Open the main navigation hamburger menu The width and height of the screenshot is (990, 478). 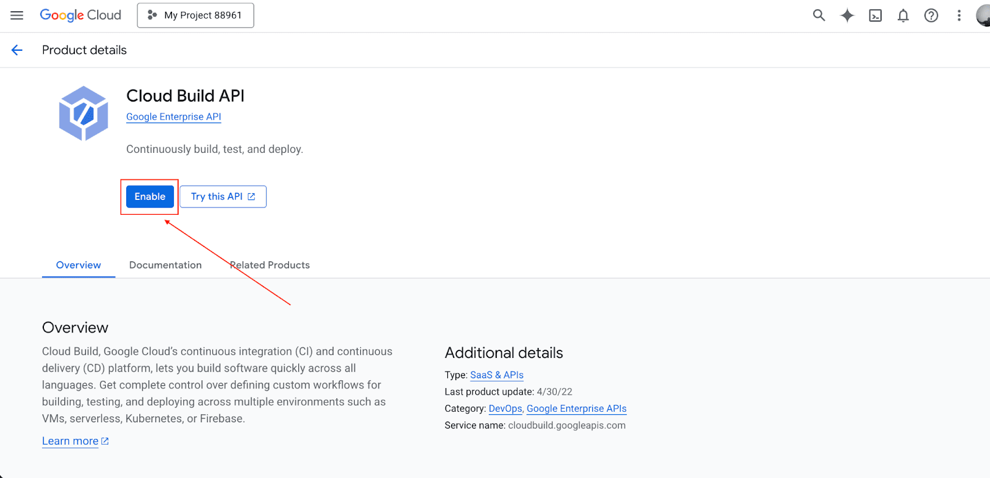tap(17, 15)
